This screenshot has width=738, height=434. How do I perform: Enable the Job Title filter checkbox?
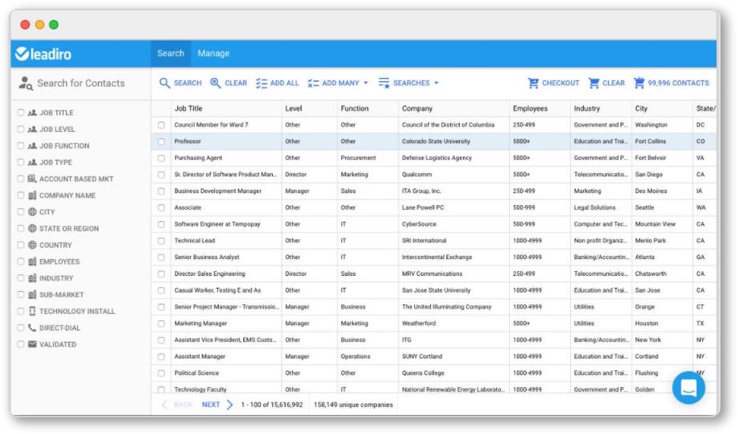pos(20,112)
